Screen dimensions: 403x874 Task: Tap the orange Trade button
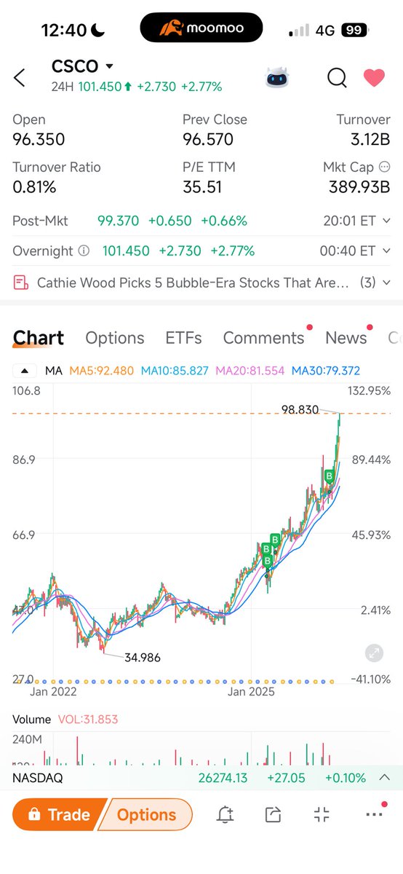click(61, 815)
